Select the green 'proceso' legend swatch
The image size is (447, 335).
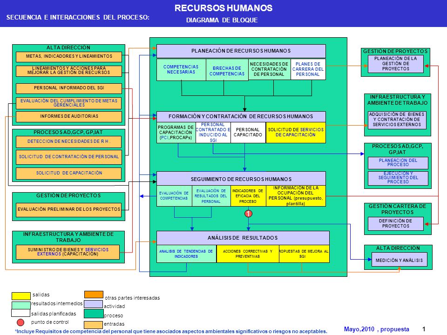click(x=94, y=314)
